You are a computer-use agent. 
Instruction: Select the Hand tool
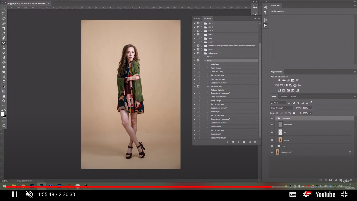coord(4,96)
